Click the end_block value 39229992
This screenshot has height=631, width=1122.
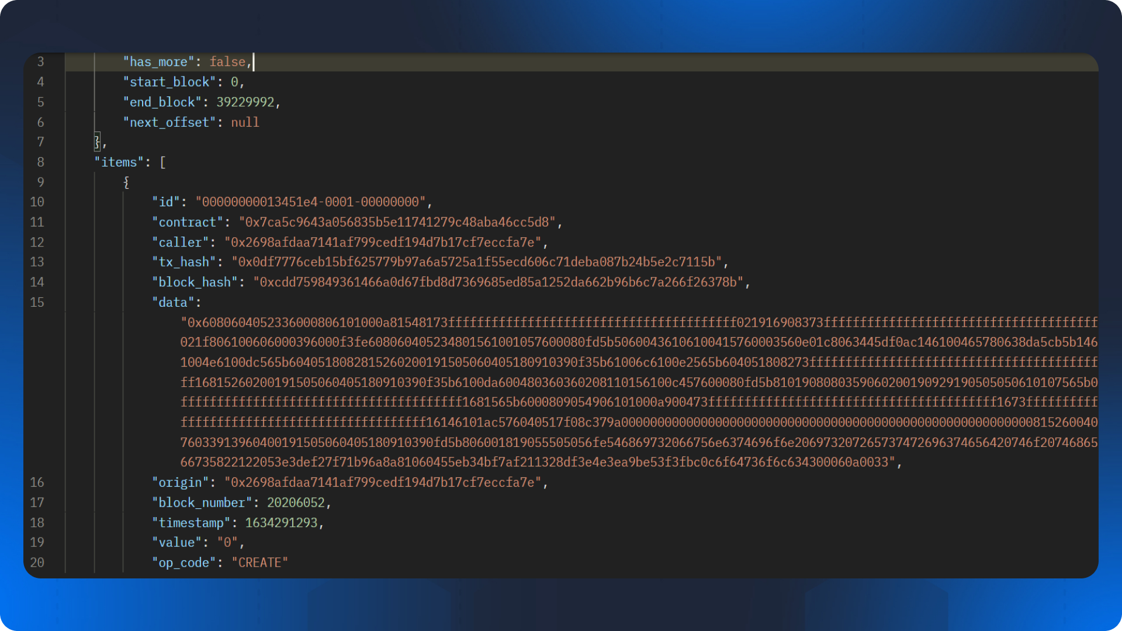click(x=245, y=102)
